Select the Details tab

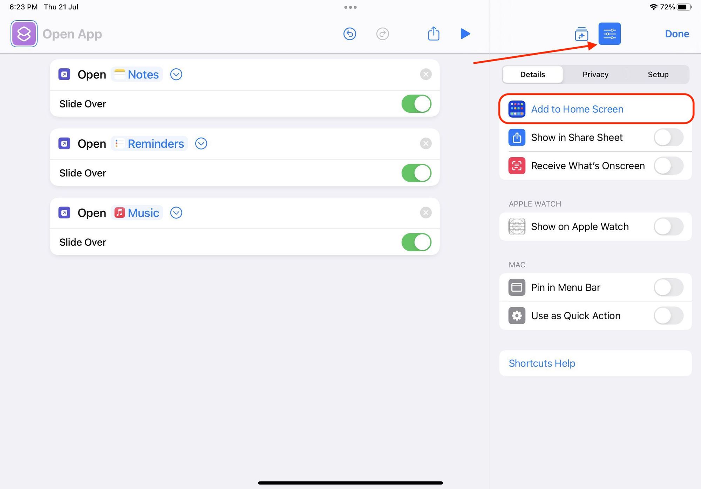tap(533, 75)
